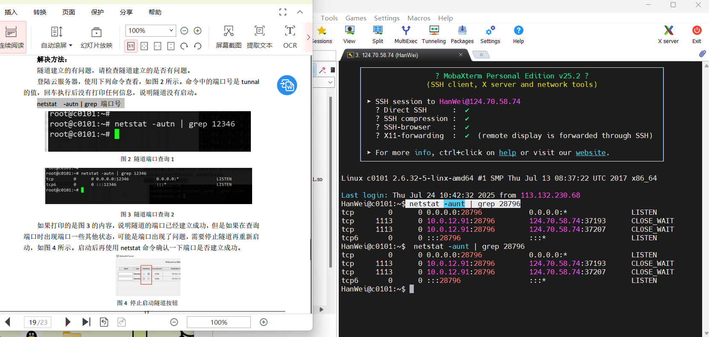Image resolution: width=709 pixels, height=337 pixels.
Task: Rotate page counterclockwise
Action: tap(198, 46)
